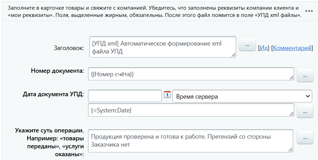Click the Номер документа field label

click(57, 71)
